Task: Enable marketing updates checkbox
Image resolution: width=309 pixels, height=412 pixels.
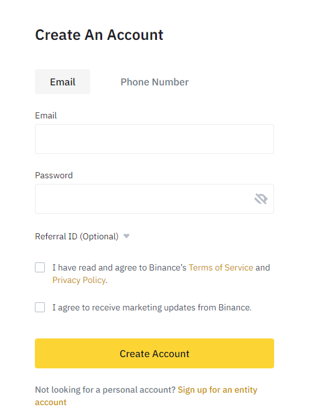Action: pos(40,307)
